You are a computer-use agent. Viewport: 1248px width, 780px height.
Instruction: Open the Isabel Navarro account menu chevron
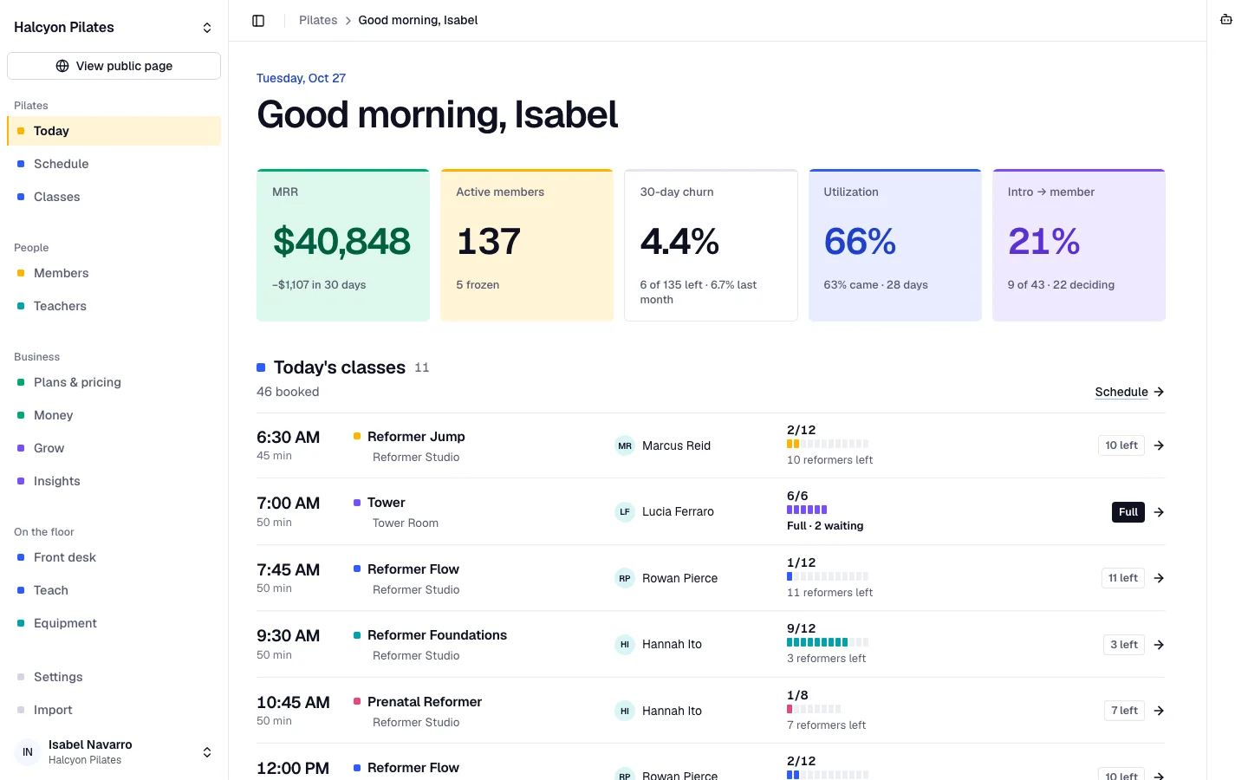tap(207, 752)
